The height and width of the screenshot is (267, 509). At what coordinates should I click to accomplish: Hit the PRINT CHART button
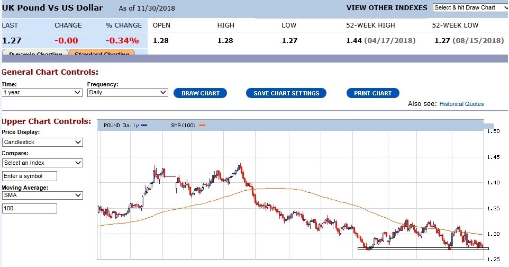tap(373, 93)
